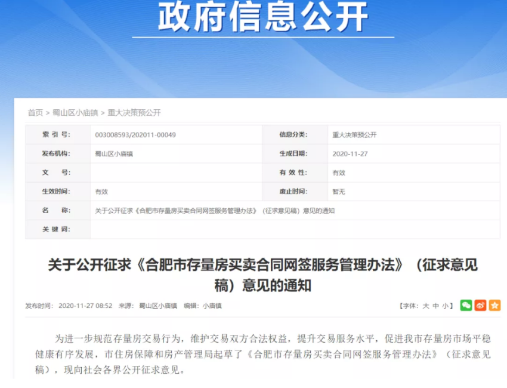Click the star favorites icon

coord(494,305)
